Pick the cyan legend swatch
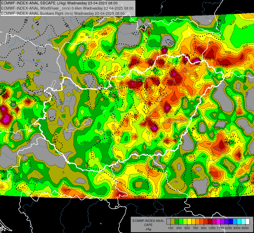The width and height of the screenshot is (254, 233). point(239,222)
